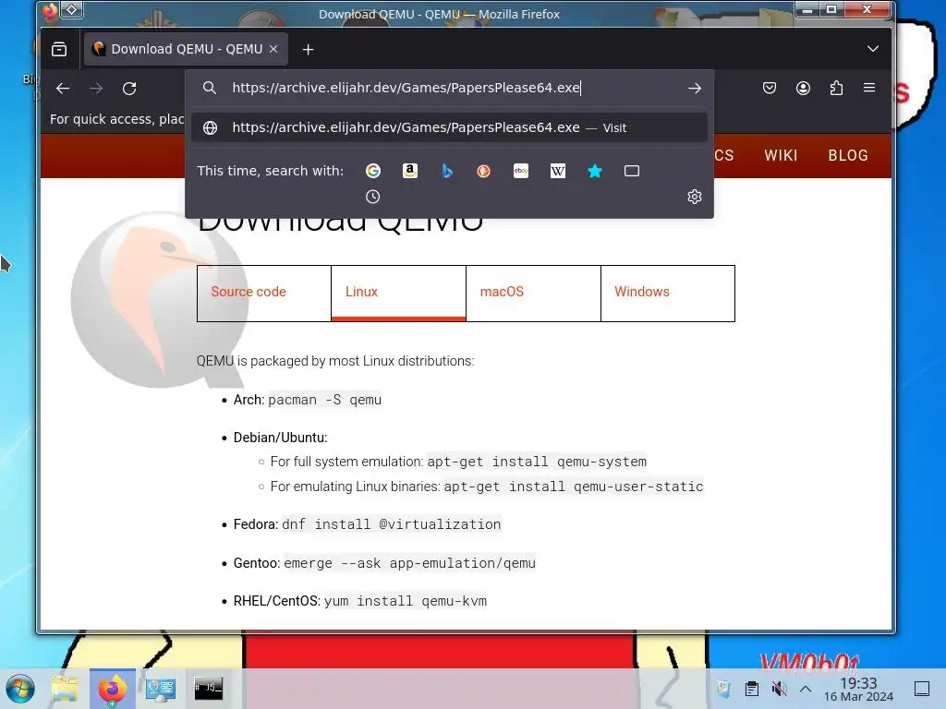Select the Firefox taskbar button

click(112, 689)
